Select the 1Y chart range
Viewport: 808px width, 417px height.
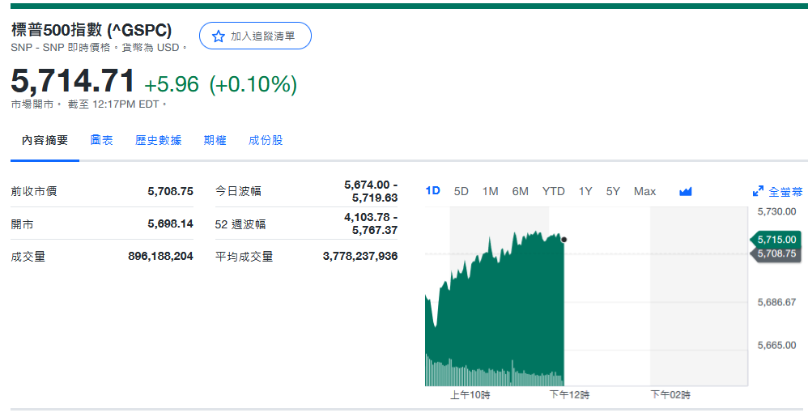[x=585, y=191]
